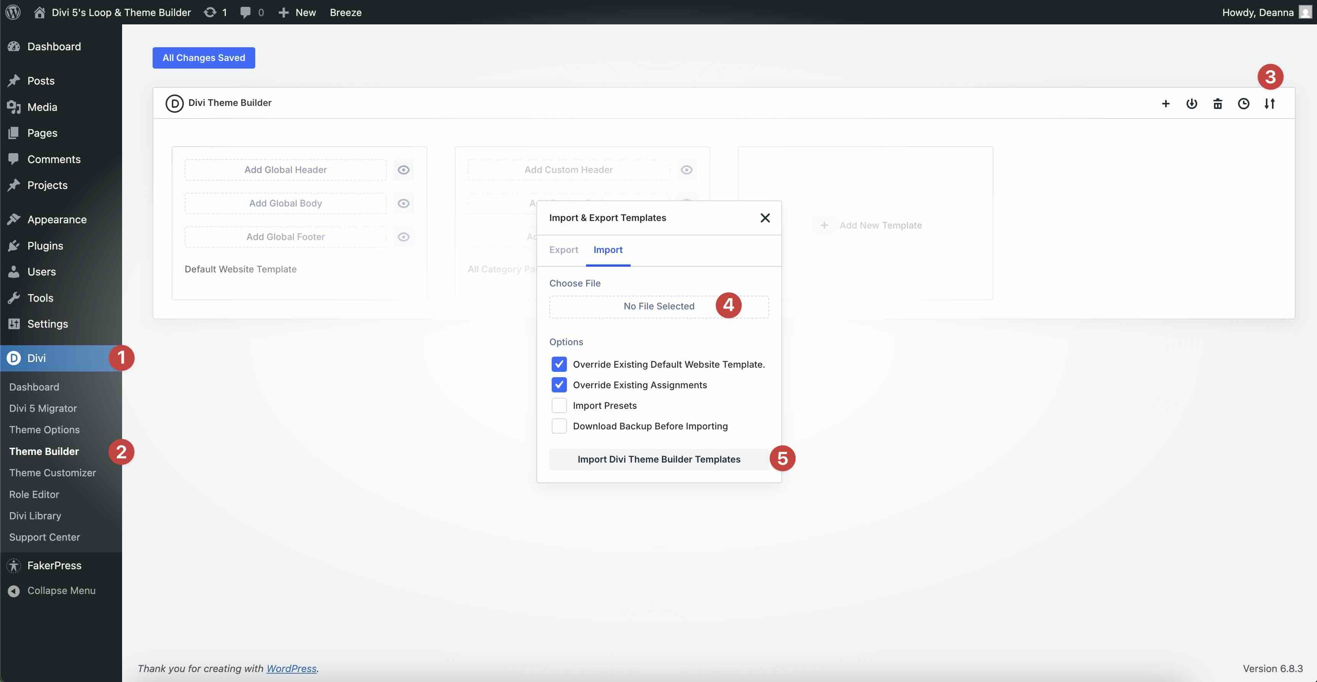The image size is (1317, 682).
Task: Select the Divi logo icon next to Theme Builder
Action: click(174, 103)
